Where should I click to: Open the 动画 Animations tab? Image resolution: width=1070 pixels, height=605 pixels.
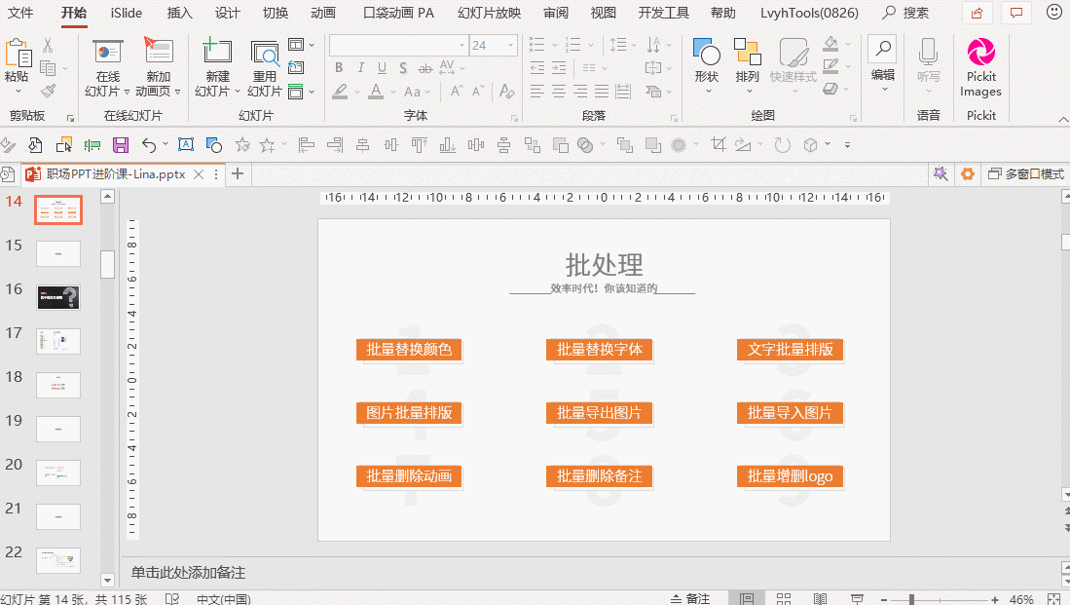[x=323, y=13]
